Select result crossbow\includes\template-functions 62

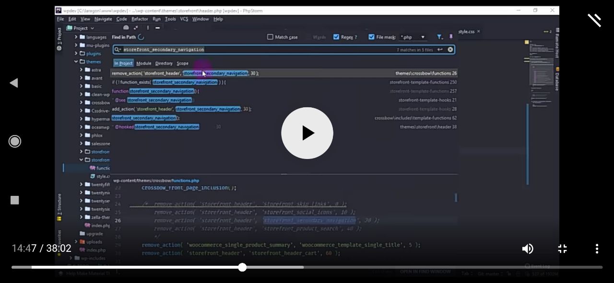click(x=284, y=118)
